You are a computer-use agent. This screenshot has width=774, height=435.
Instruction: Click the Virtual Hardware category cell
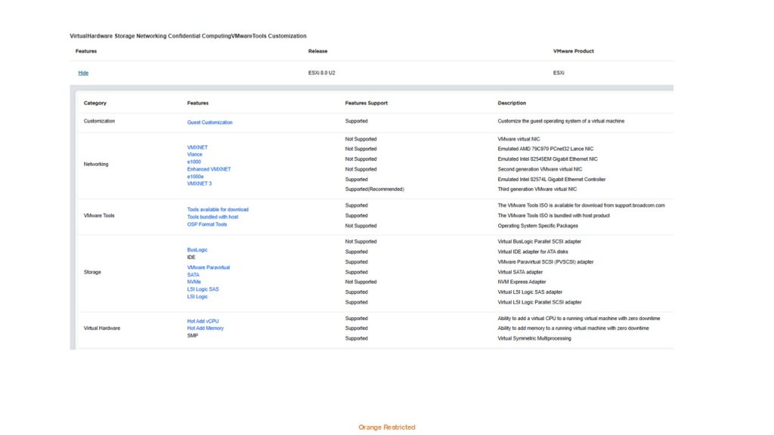pos(102,329)
